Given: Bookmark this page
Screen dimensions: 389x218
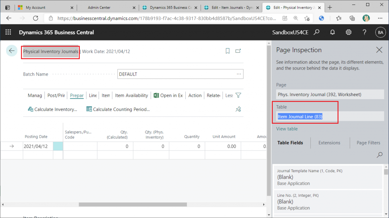Looking at the screenshot, I should pos(228,51).
